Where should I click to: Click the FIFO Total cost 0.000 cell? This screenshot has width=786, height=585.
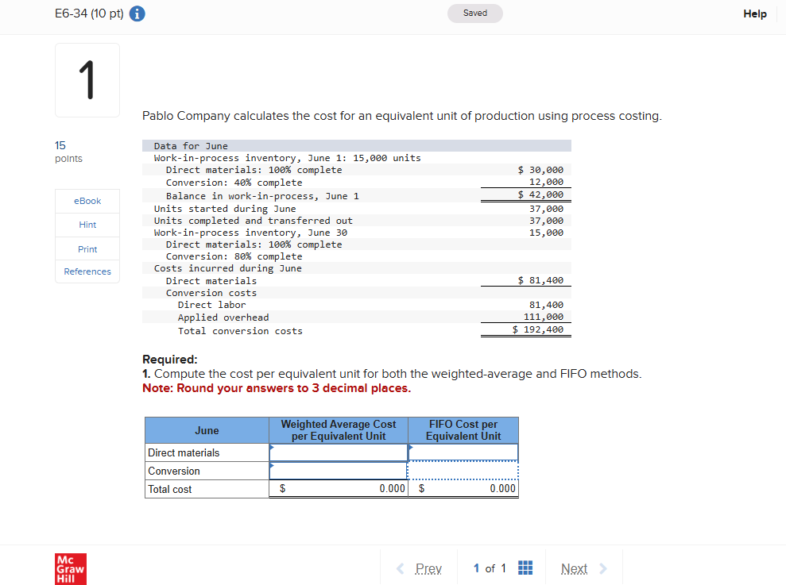463,488
